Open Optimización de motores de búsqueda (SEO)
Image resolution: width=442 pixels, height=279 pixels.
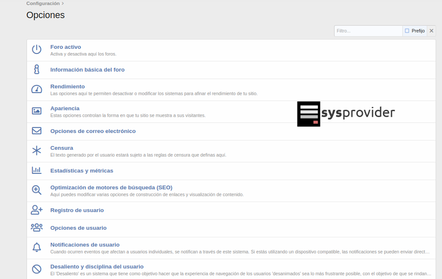tap(111, 187)
